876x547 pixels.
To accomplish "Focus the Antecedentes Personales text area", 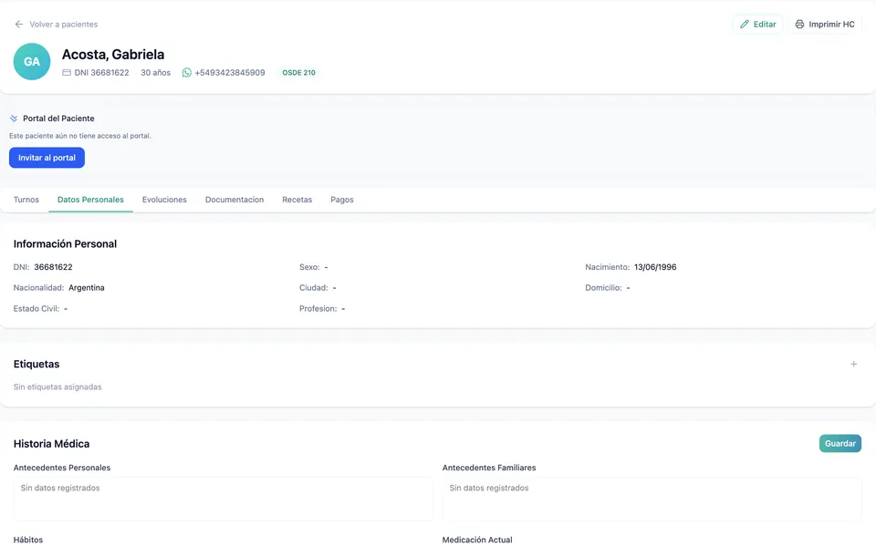I will coord(223,499).
